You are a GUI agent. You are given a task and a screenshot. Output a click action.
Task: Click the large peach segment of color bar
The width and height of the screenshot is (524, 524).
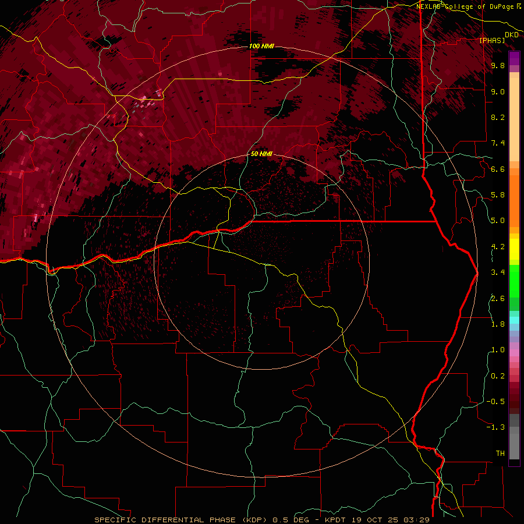(514, 119)
